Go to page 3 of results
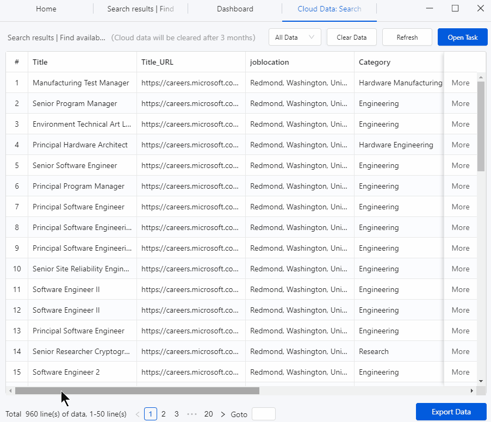491x422 pixels. 177,414
